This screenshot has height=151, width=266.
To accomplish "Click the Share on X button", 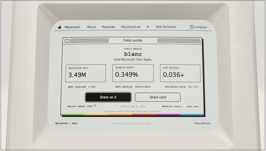I will [108, 97].
